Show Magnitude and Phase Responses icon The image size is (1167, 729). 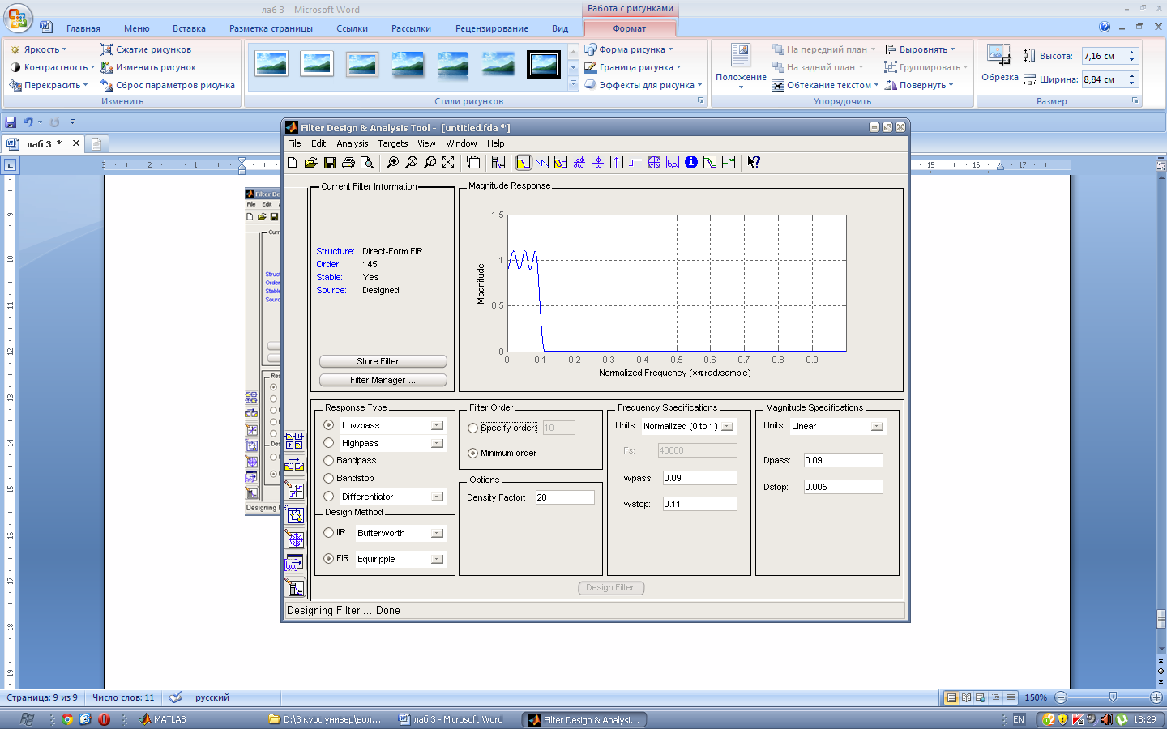[x=561, y=162]
